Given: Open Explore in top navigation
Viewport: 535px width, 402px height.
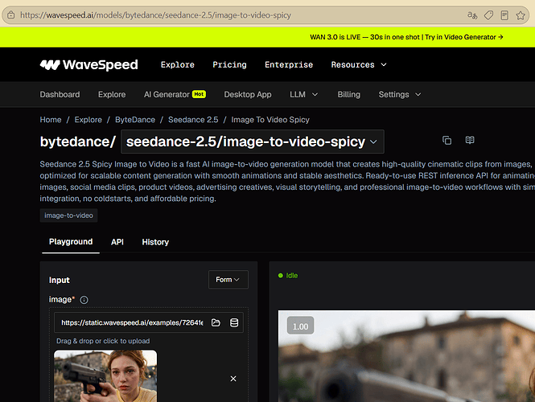Looking at the screenshot, I should [x=178, y=64].
